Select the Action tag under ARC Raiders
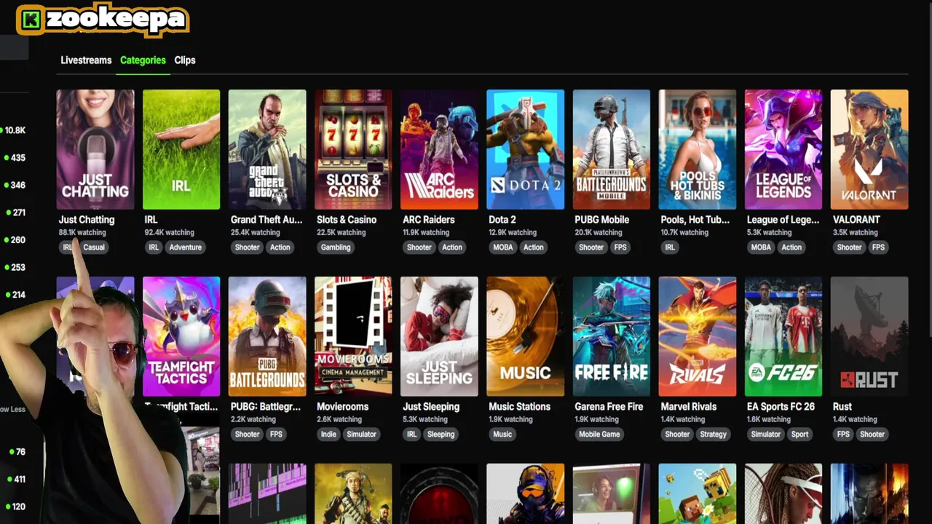932x524 pixels. (452, 247)
